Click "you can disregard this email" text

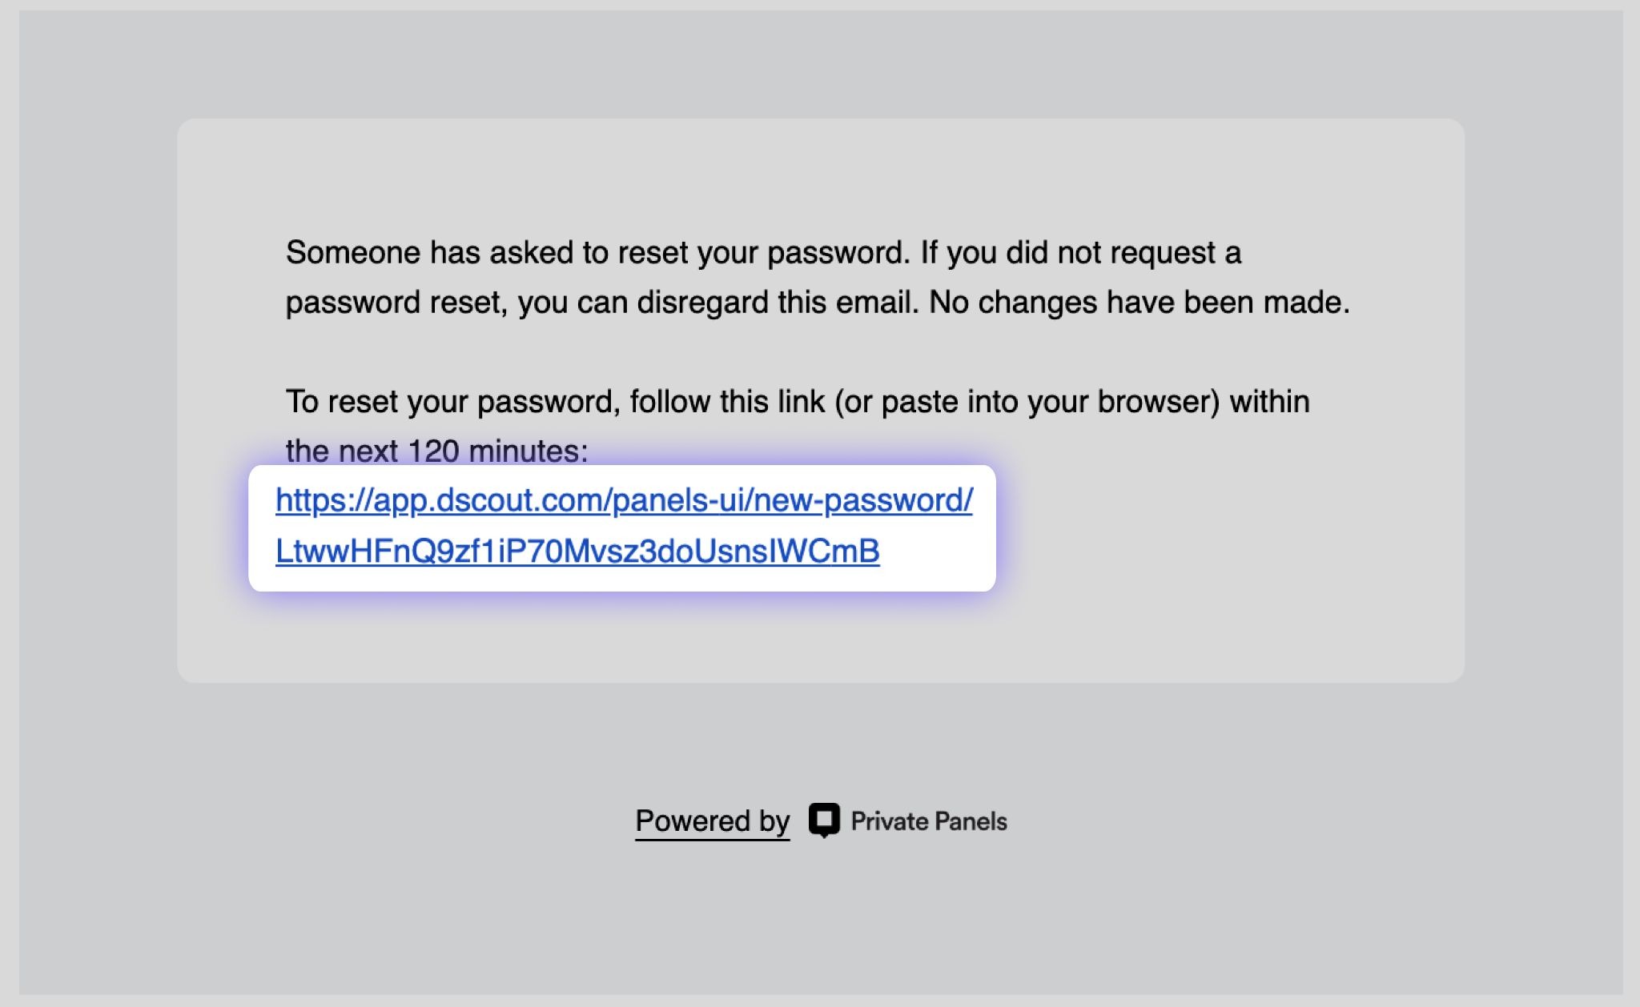tap(717, 303)
